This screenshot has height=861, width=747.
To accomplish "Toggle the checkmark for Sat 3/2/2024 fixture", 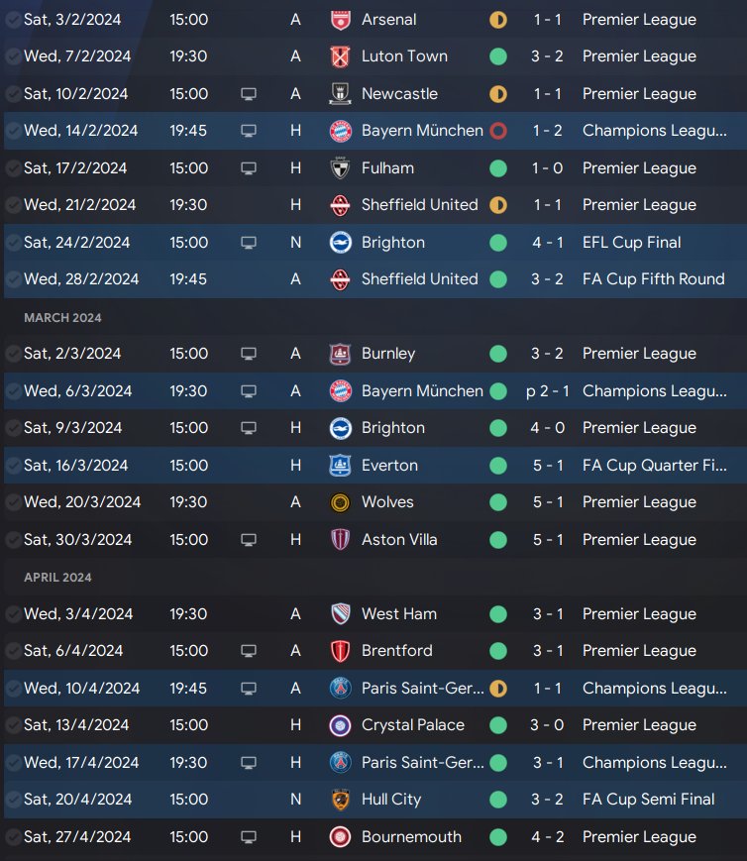I will (13, 20).
